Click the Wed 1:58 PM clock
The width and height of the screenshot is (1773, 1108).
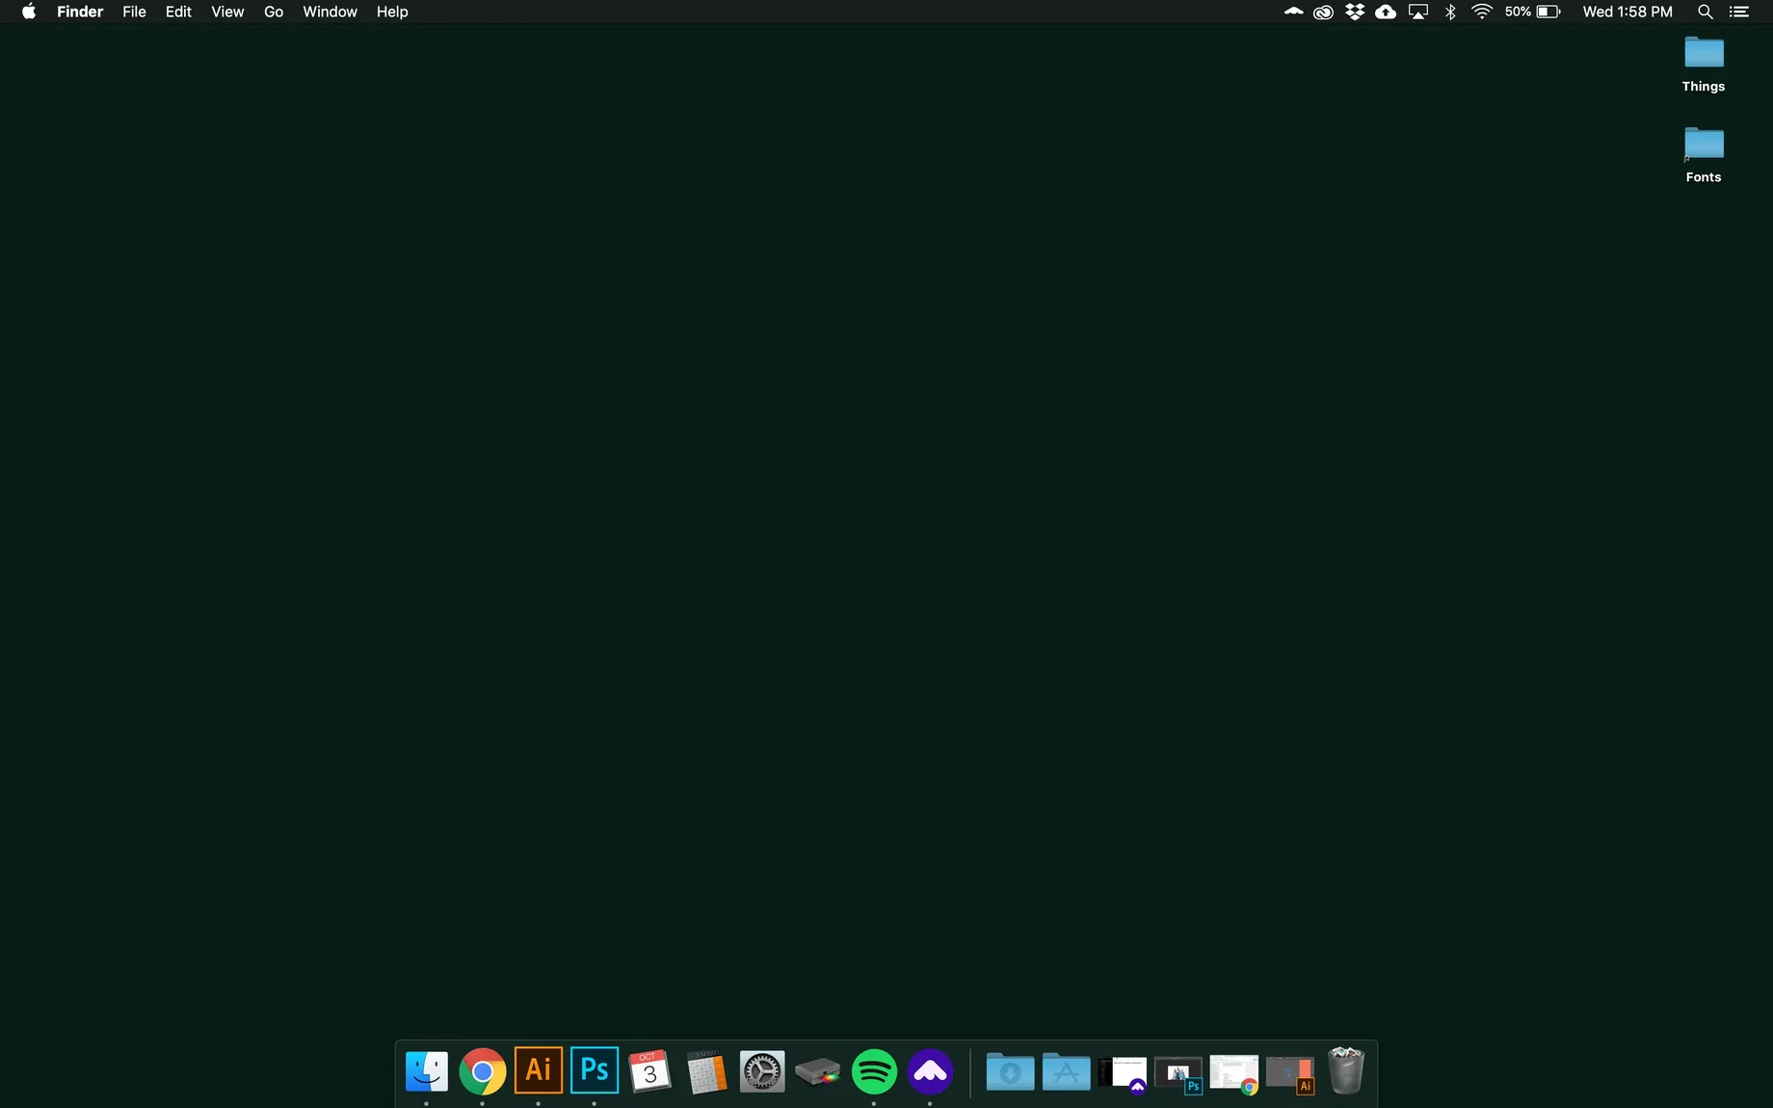click(1627, 12)
